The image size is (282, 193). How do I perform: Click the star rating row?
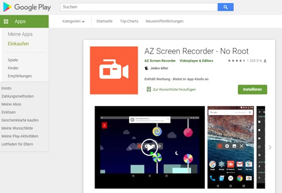(236, 61)
